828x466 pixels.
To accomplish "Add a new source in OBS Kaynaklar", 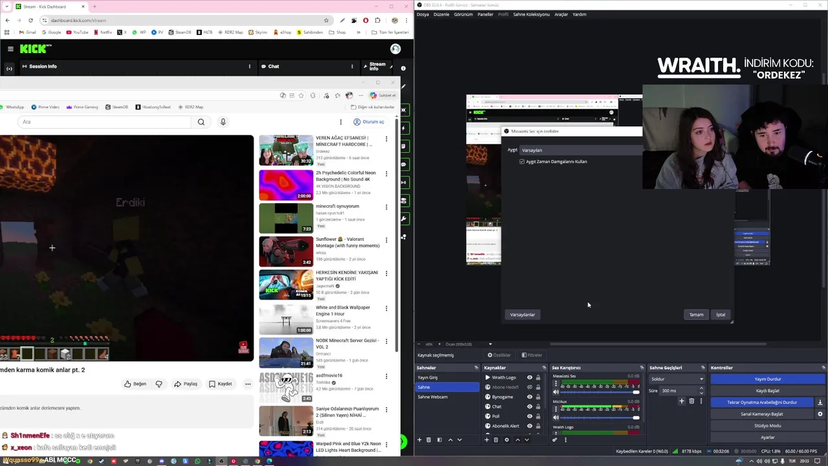I will (x=486, y=440).
